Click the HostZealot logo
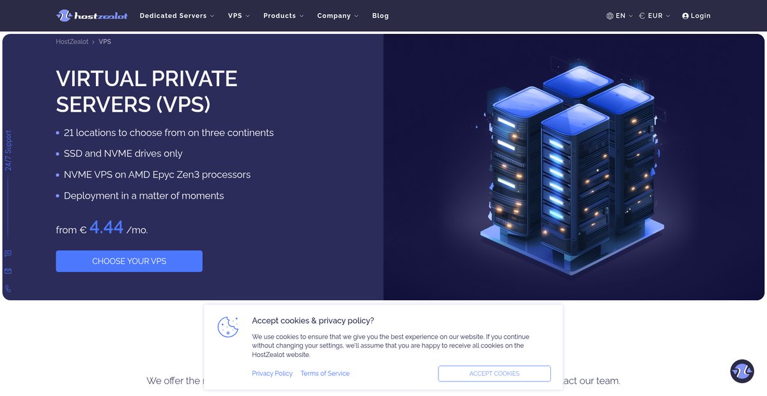Screen dimensions: 767x396 (92, 15)
